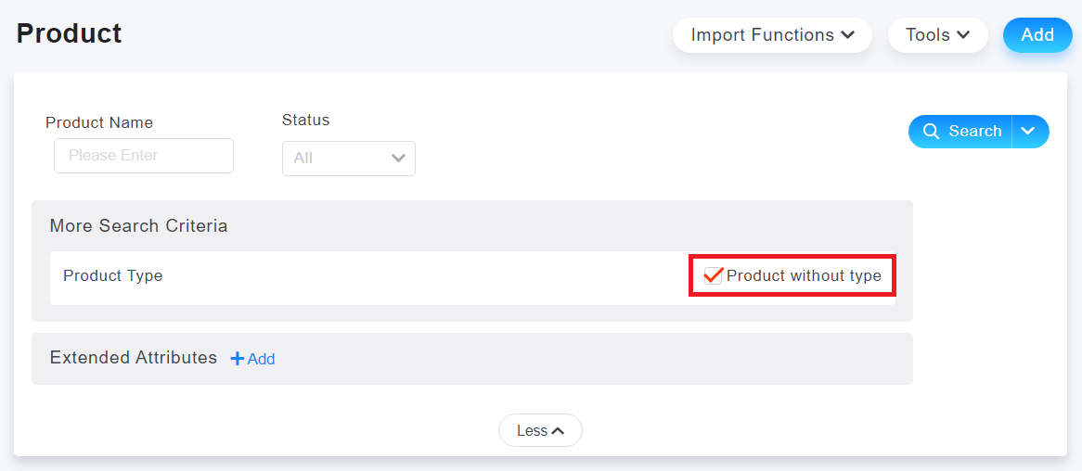Run the Search button
The image size is (1082, 471).
(960, 131)
